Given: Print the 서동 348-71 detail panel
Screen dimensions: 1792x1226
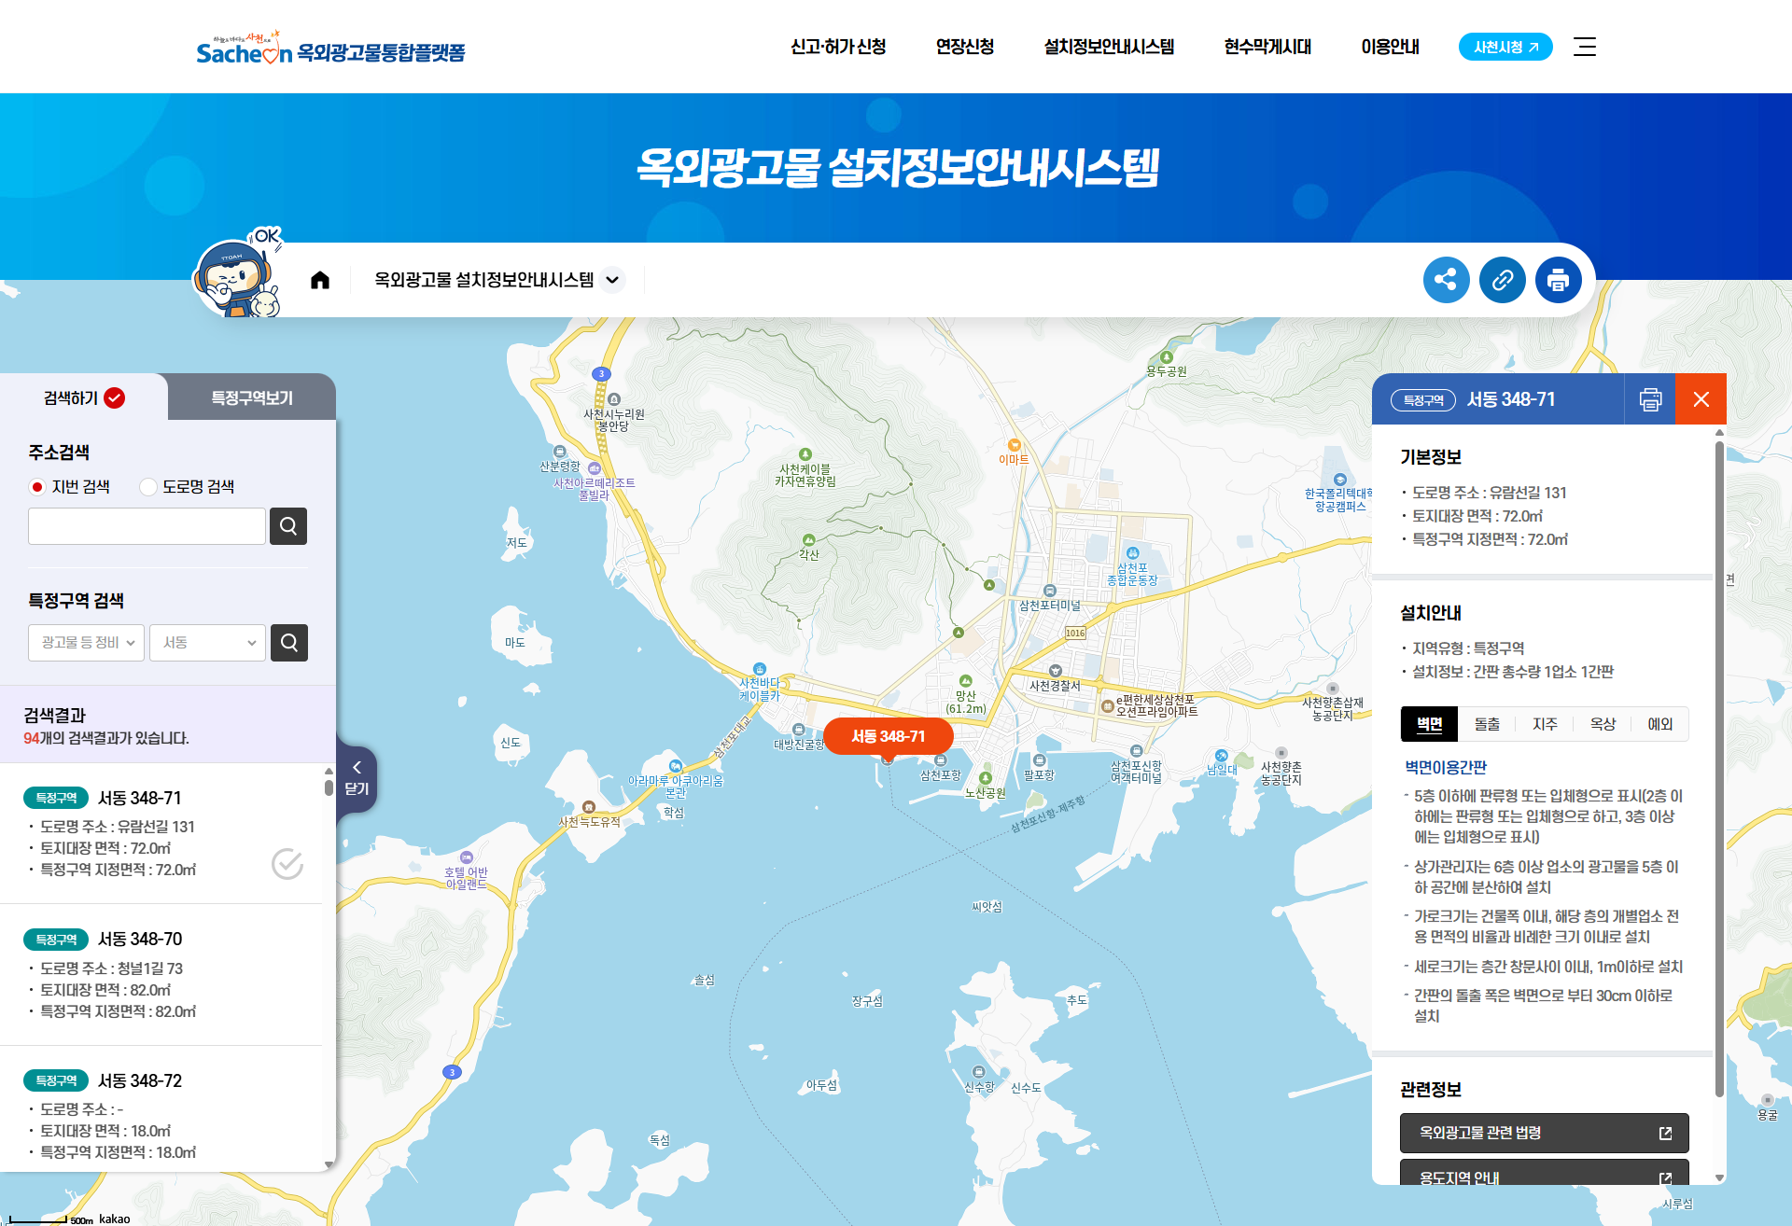Looking at the screenshot, I should pos(1650,398).
